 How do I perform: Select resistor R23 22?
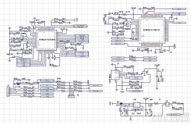[x=30, y=88]
